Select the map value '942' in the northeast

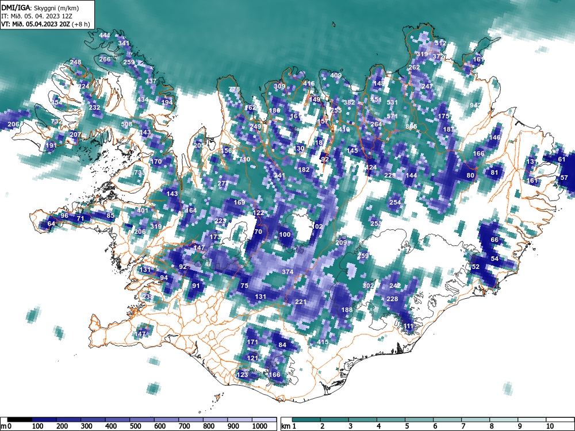[x=476, y=105]
